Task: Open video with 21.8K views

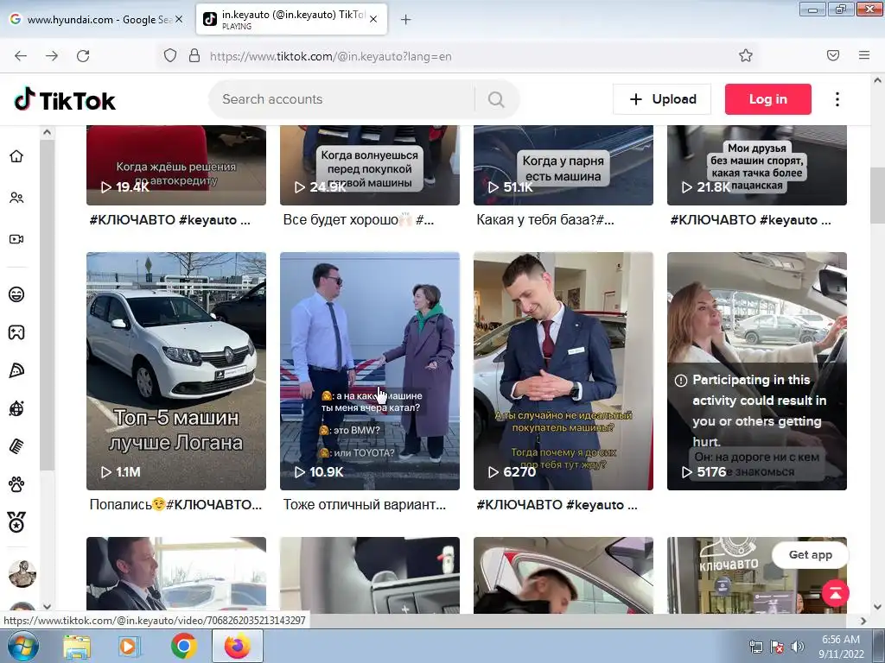Action: tap(757, 165)
